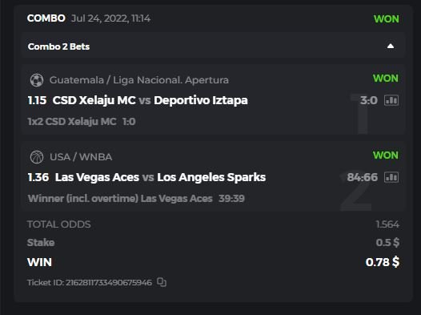Click the total odds value 1.564
The height and width of the screenshot is (315, 421).
(x=387, y=224)
